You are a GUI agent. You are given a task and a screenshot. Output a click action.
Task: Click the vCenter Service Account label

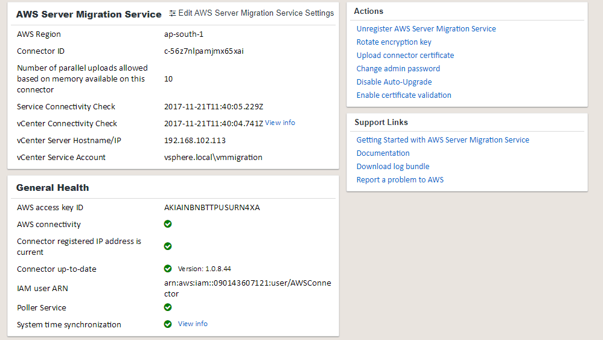61,157
